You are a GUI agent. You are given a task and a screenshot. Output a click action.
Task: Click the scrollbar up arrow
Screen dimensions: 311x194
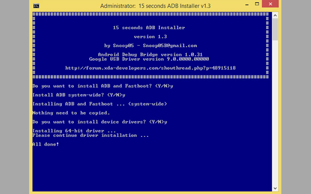click(x=275, y=15)
